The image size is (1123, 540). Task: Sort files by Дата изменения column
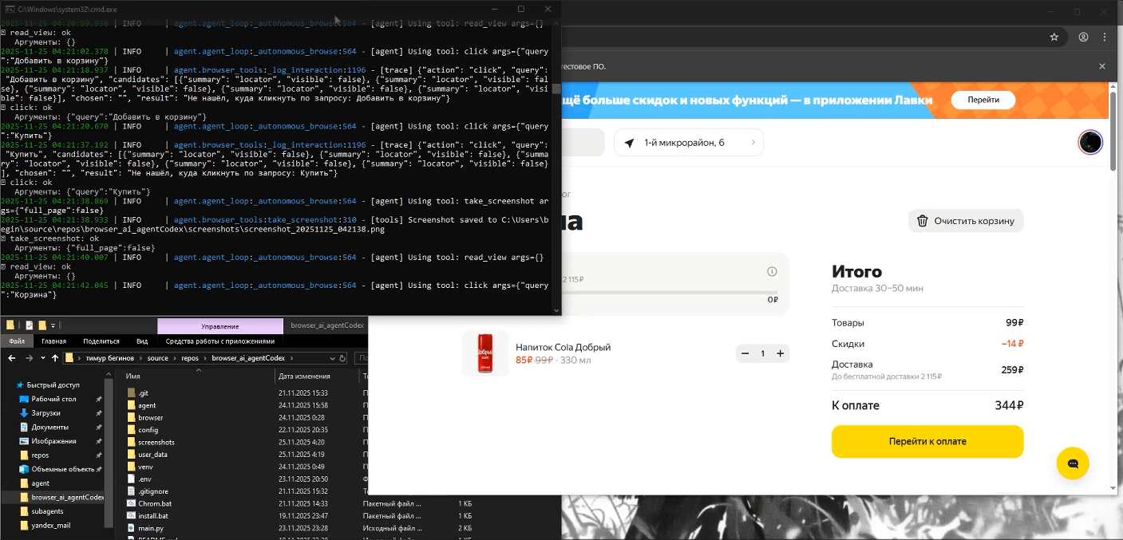coord(304,376)
